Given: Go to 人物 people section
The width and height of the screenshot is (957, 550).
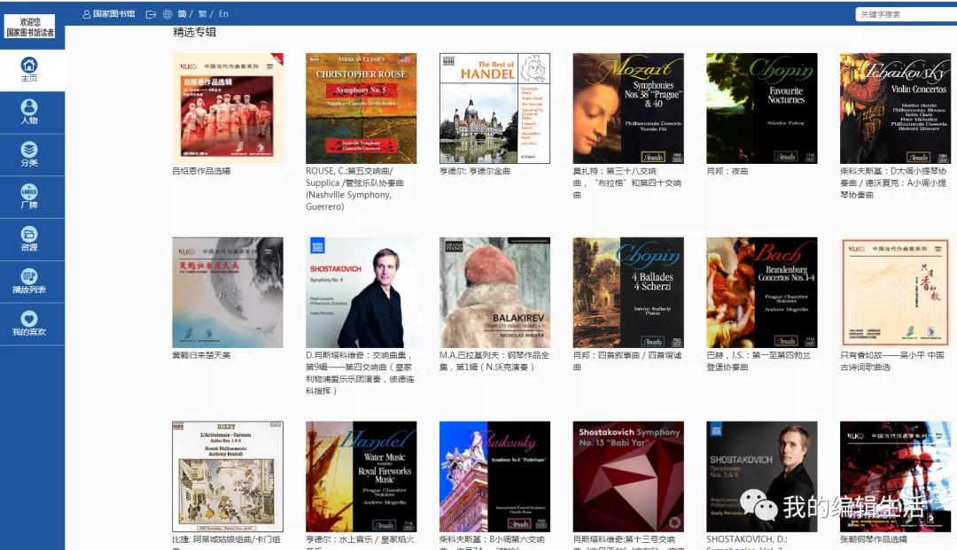Looking at the screenshot, I should point(29,108).
